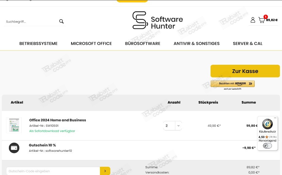
Task: Click the cart total 89,82 € in header
Action: [x=272, y=20]
